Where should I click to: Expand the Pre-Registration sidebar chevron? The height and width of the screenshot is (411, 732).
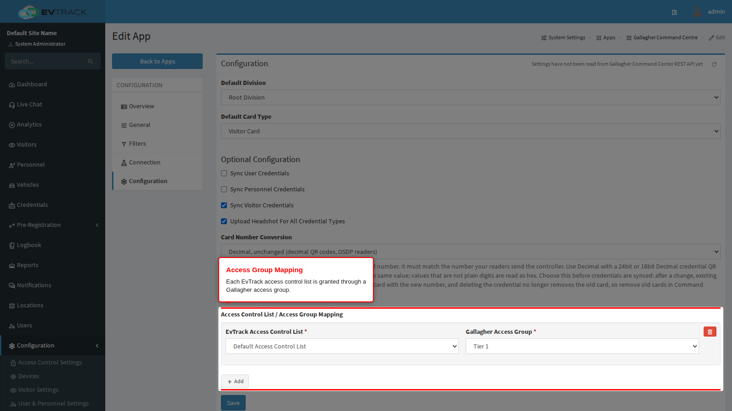[97, 225]
